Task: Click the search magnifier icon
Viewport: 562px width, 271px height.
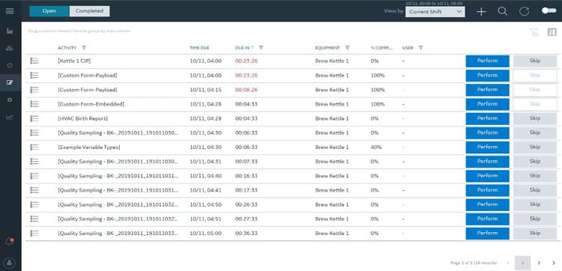Action: pos(503,11)
